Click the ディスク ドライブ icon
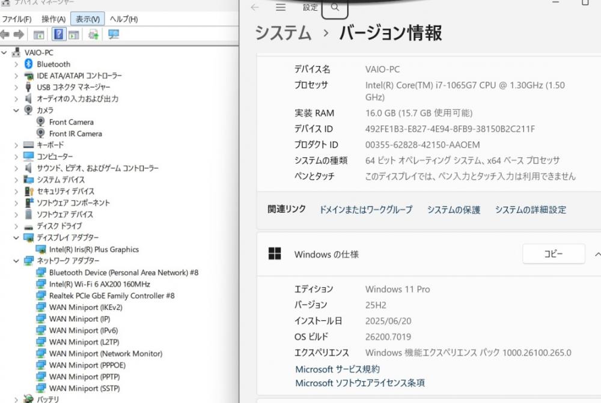This screenshot has width=601, height=403. [x=29, y=226]
